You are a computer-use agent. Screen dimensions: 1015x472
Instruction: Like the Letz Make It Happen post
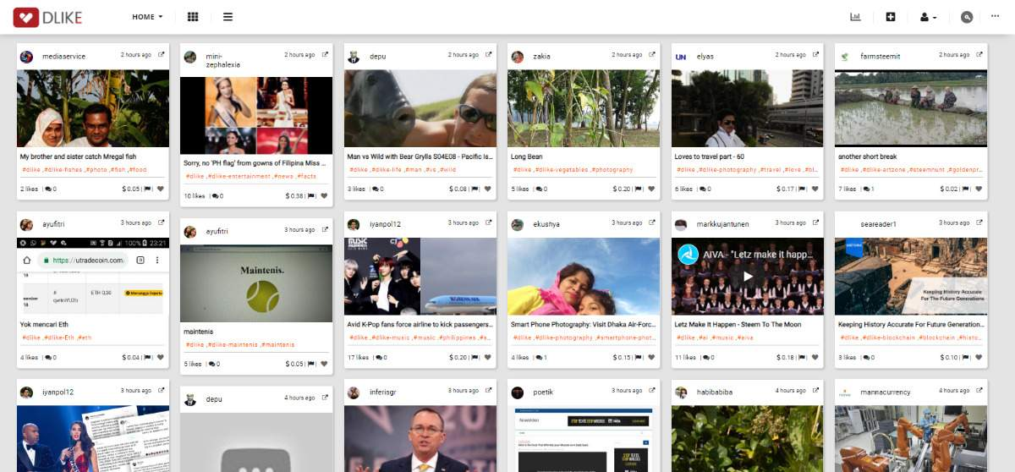[x=815, y=358]
